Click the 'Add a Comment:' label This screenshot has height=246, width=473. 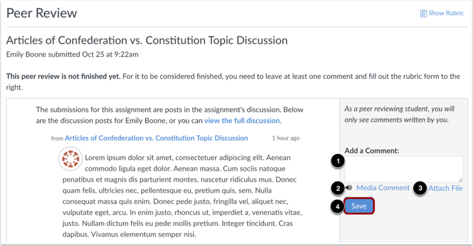click(x=372, y=151)
